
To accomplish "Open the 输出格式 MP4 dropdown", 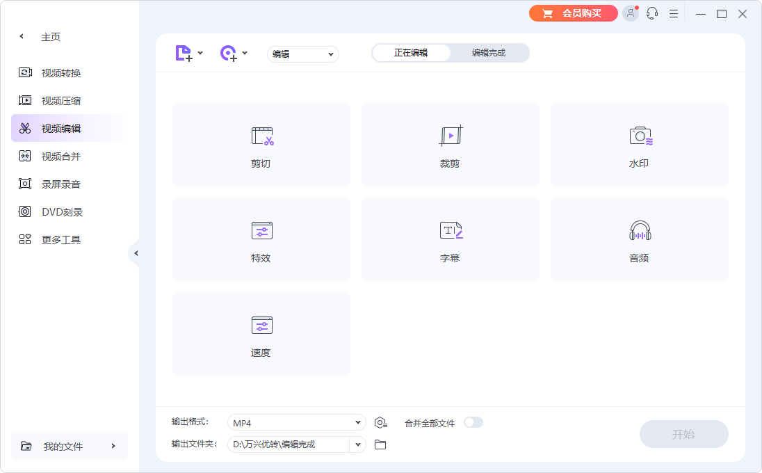I will [x=296, y=422].
